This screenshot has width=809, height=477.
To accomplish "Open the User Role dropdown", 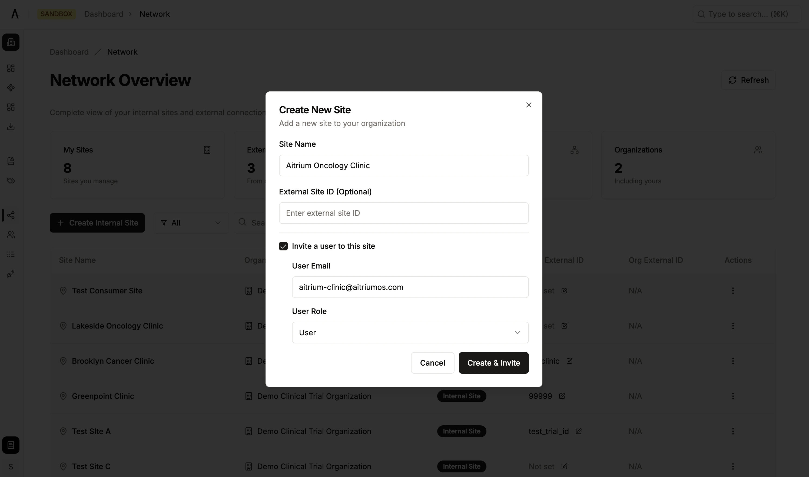I will pyautogui.click(x=410, y=332).
